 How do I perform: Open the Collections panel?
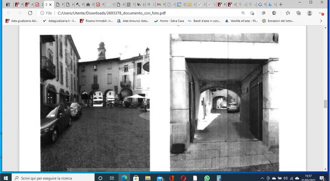click(x=298, y=13)
